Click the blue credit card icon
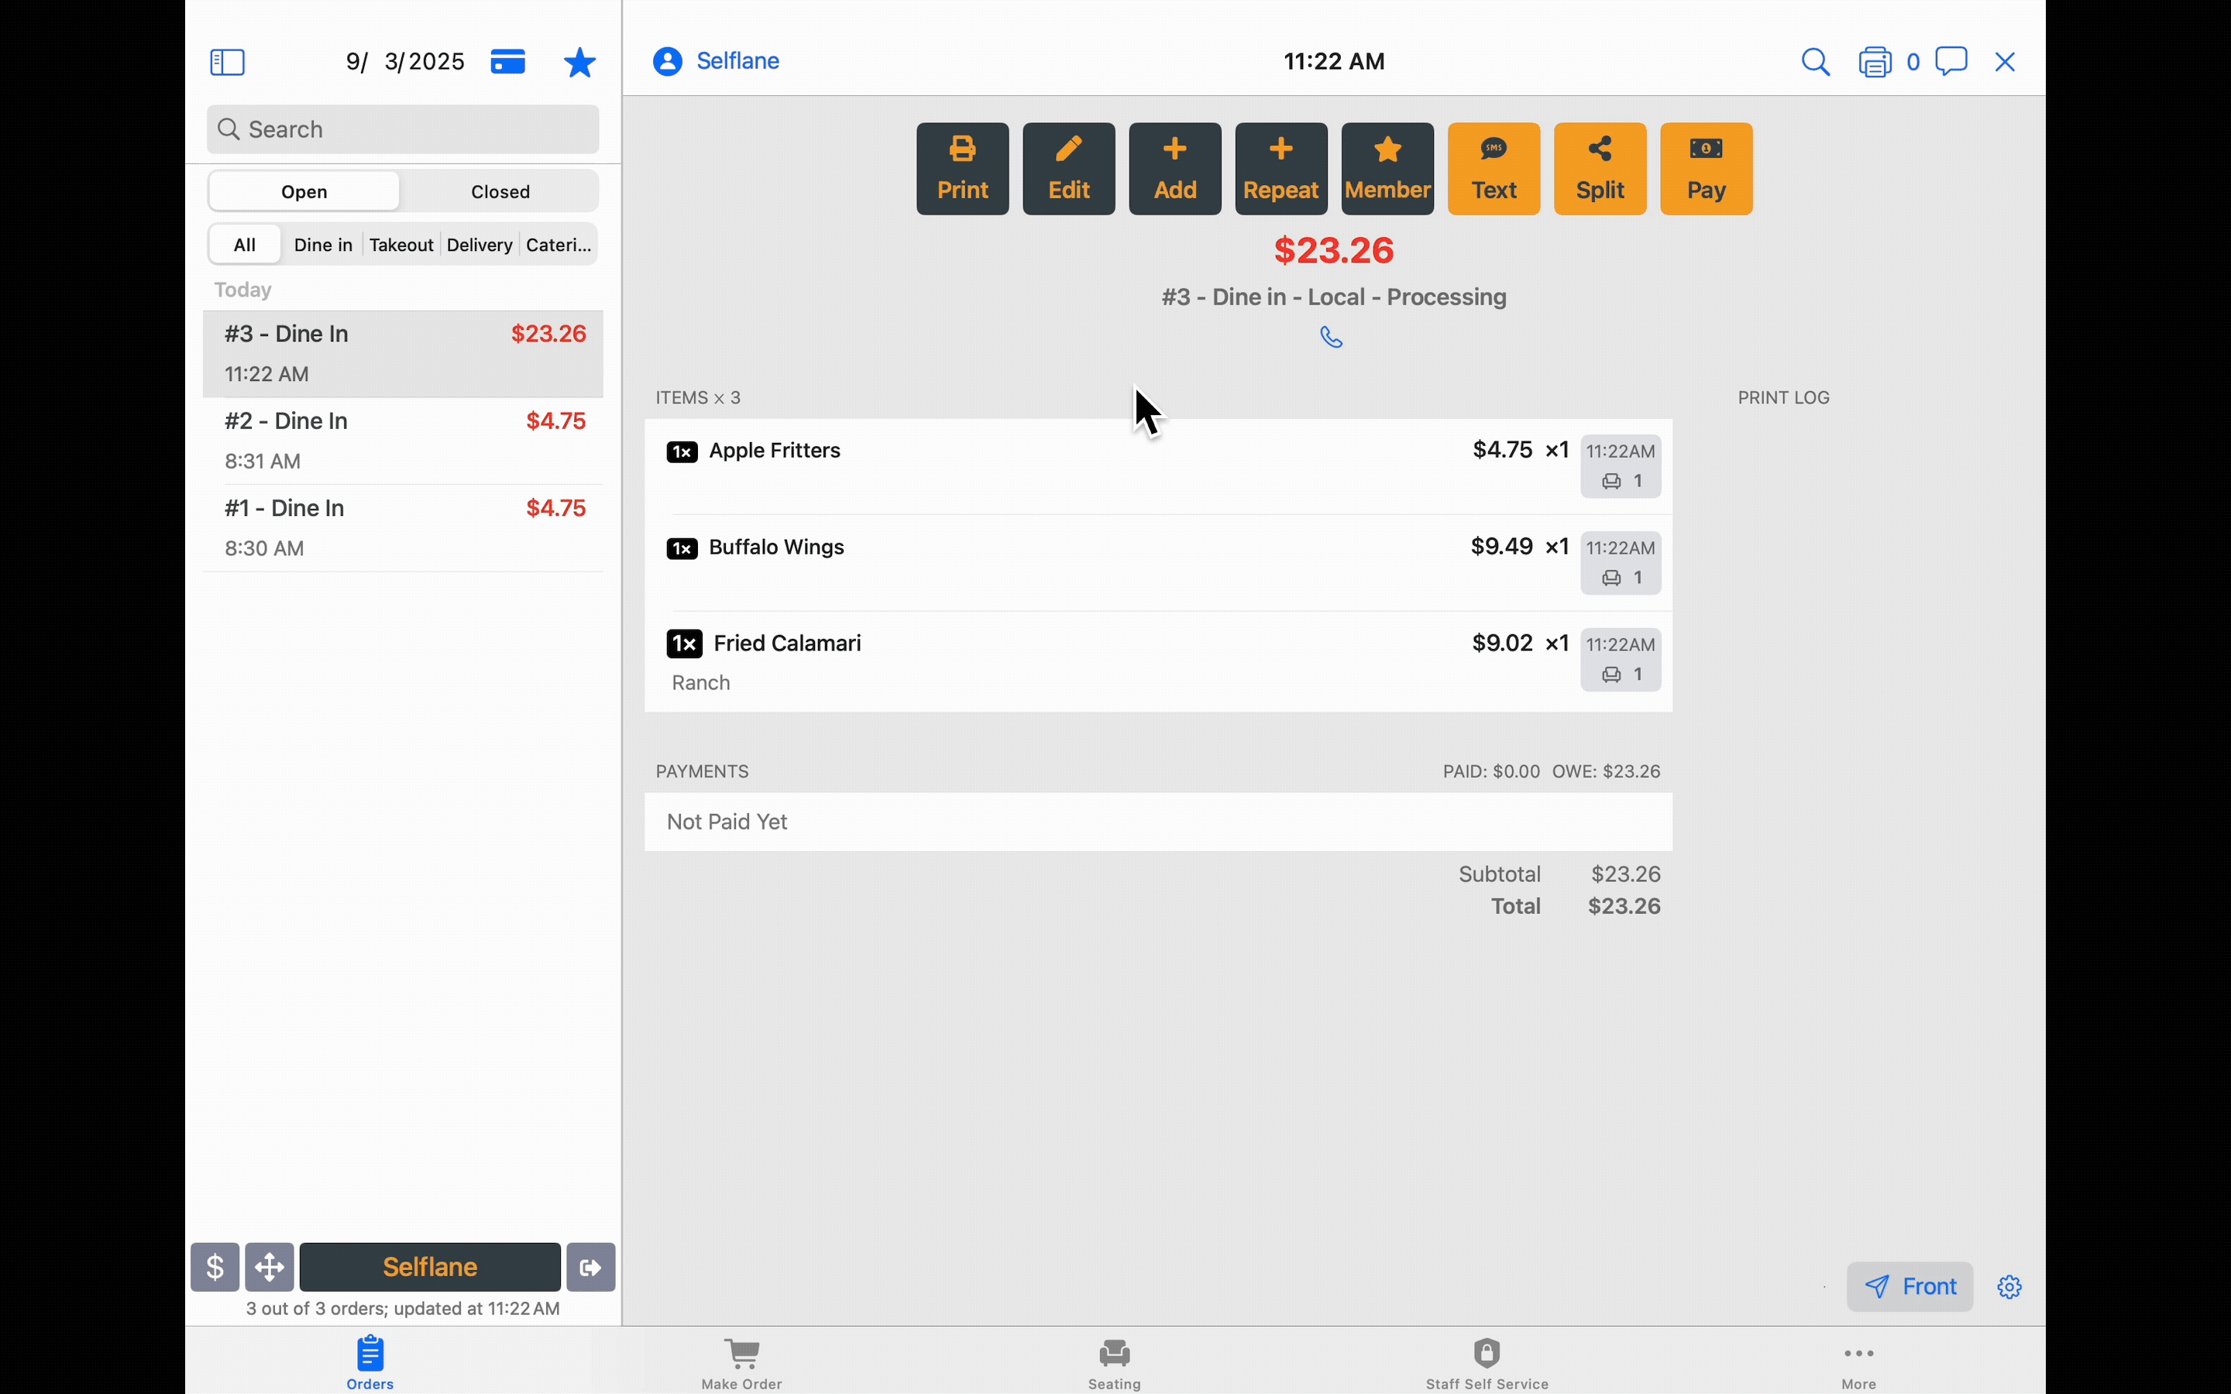Screen dimensions: 2231x1394 click(508, 62)
